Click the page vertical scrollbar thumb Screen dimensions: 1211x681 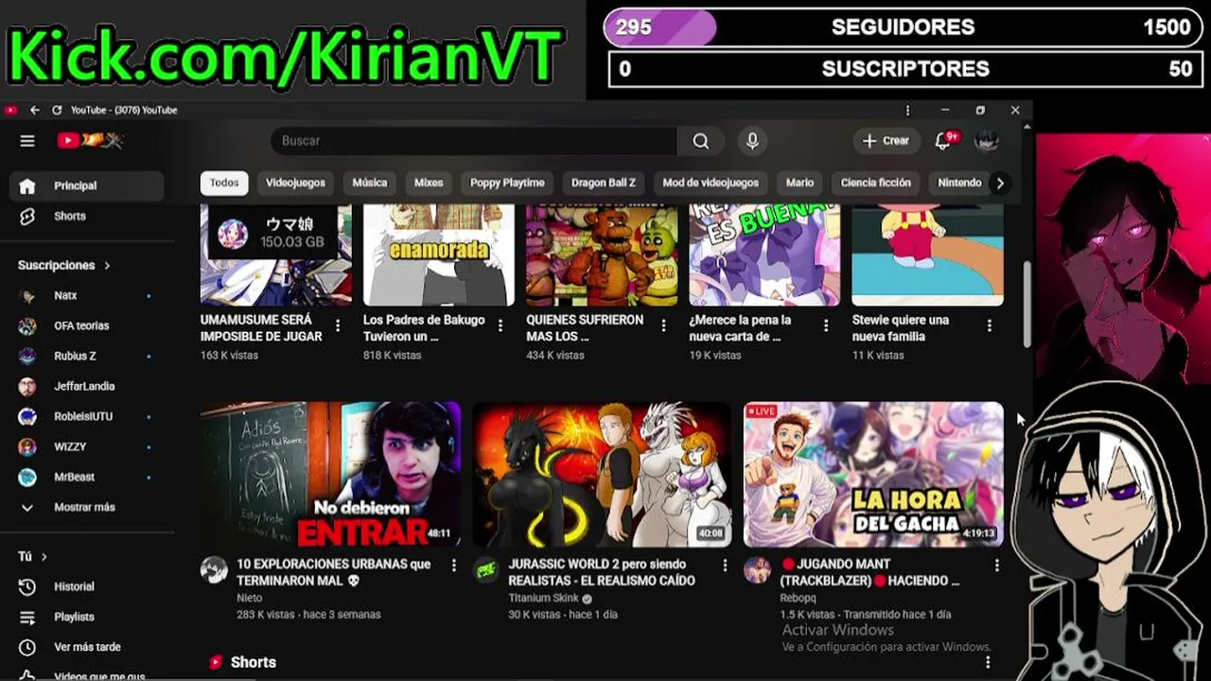point(1027,303)
